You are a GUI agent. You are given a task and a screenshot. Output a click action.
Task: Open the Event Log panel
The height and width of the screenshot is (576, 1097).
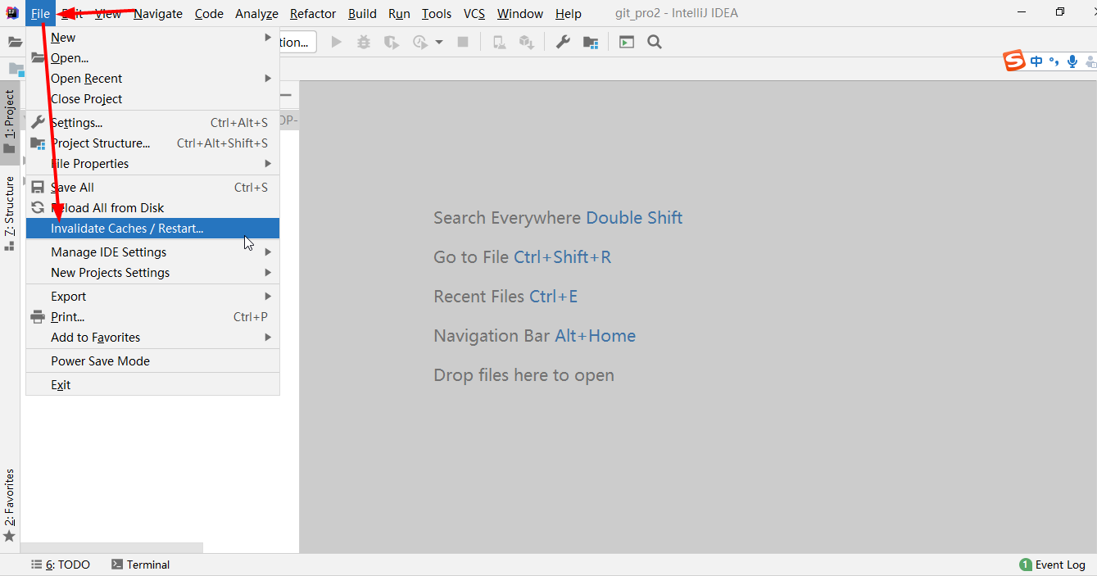(x=1053, y=565)
